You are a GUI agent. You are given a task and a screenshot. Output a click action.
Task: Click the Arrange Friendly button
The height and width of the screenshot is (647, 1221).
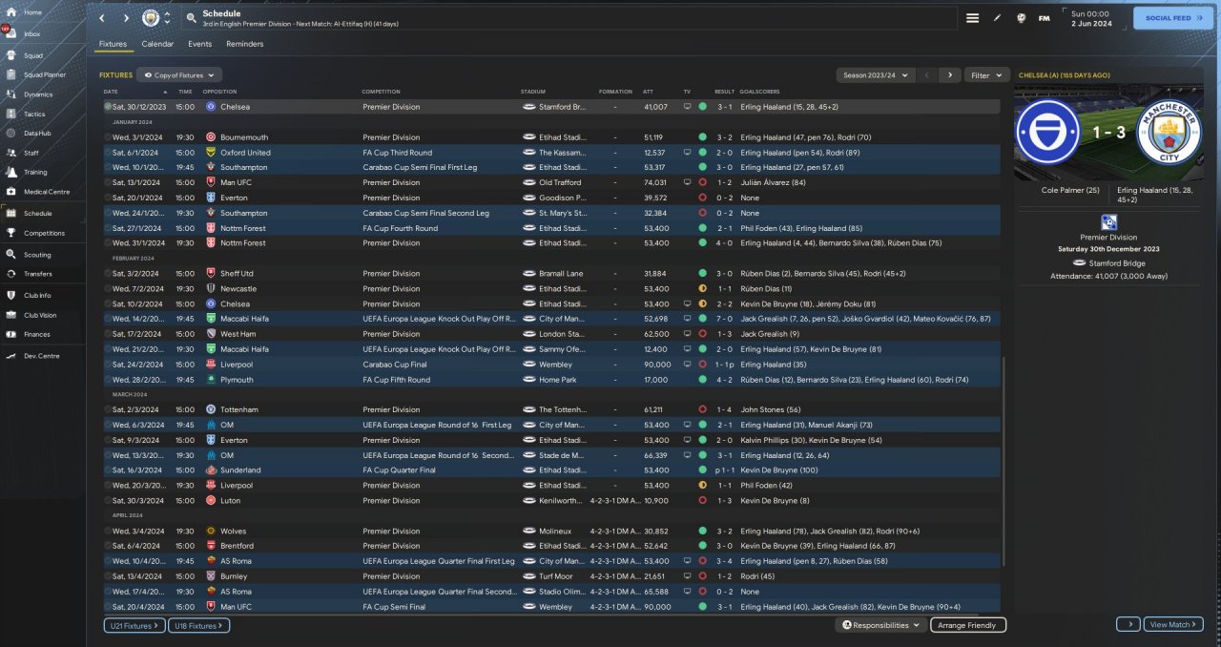point(966,625)
